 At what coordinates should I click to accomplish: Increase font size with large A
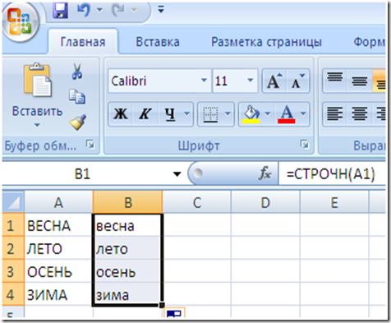pyautogui.click(x=274, y=81)
